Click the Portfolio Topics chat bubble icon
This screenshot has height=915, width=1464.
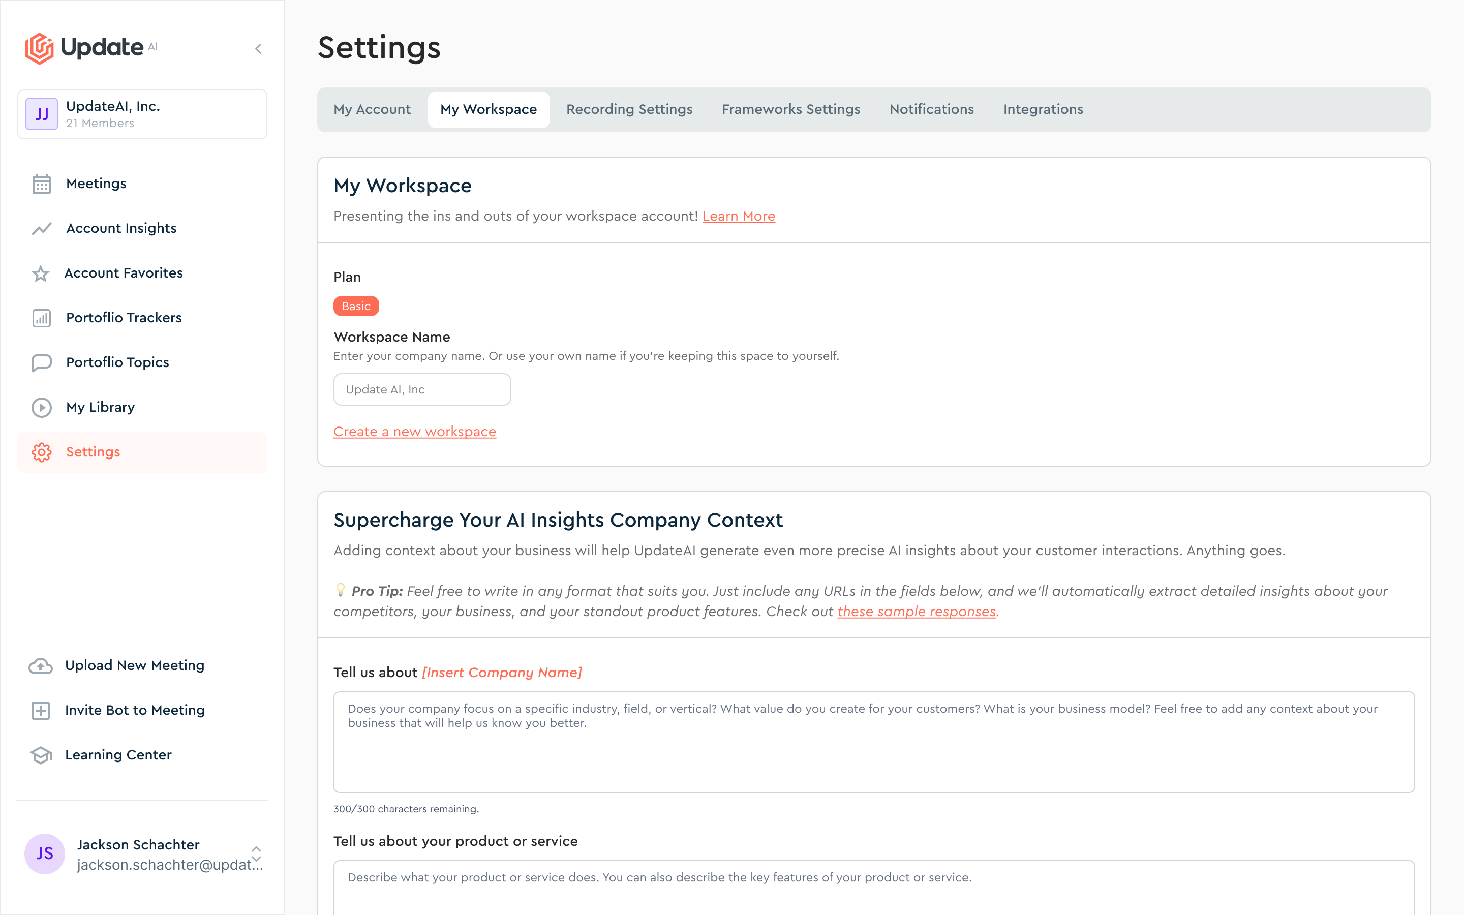[41, 362]
